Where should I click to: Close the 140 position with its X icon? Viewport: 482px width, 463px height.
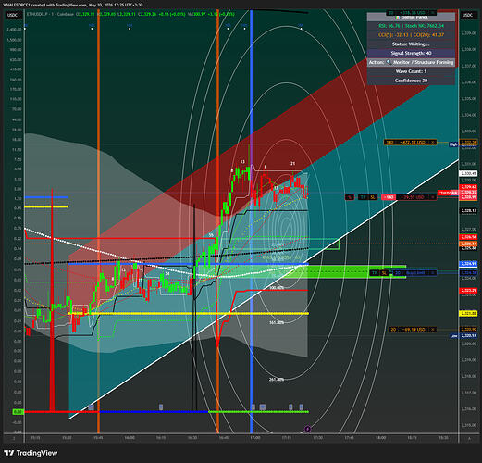point(433,197)
